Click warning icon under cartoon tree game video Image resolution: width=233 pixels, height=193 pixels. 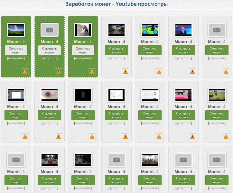159,72
